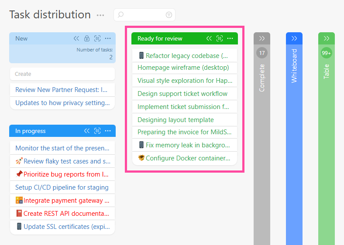This screenshot has width=344, height=245.
Task: Collapse the New column
Action: (77, 38)
